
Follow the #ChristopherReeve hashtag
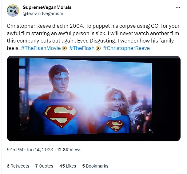(x=126, y=48)
